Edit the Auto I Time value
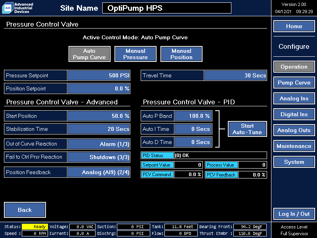317x238 pixels. 193,129
